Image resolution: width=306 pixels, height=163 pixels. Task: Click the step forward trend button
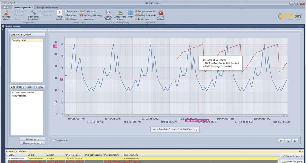(x=295, y=140)
